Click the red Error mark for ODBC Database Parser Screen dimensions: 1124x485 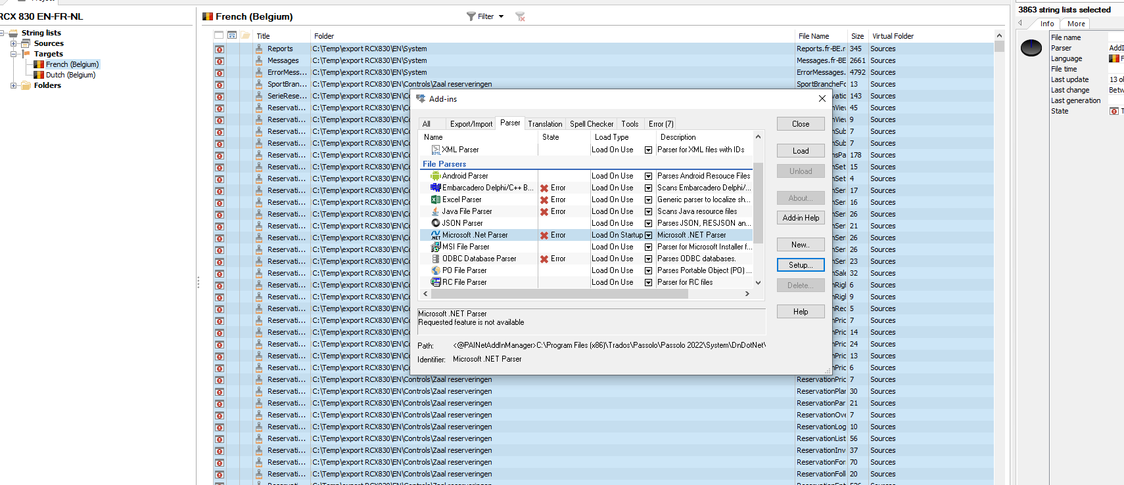[x=544, y=259]
